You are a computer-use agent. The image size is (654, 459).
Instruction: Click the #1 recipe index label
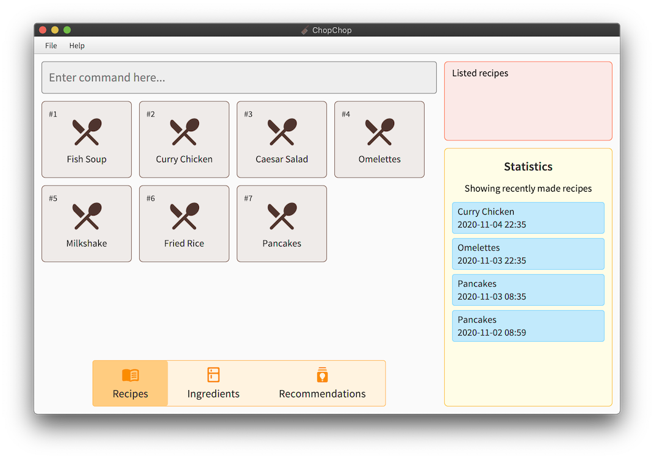[53, 114]
